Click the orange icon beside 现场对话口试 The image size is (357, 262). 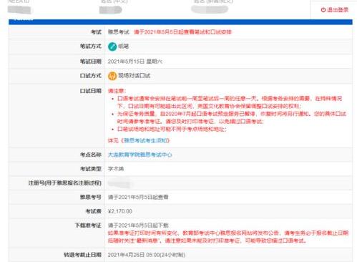point(112,76)
